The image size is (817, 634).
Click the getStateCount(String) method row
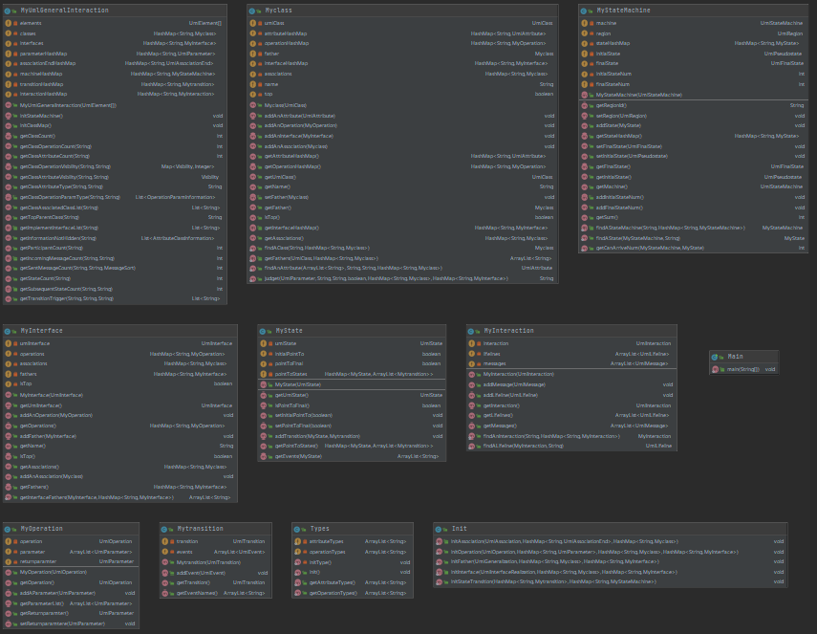(x=115, y=278)
